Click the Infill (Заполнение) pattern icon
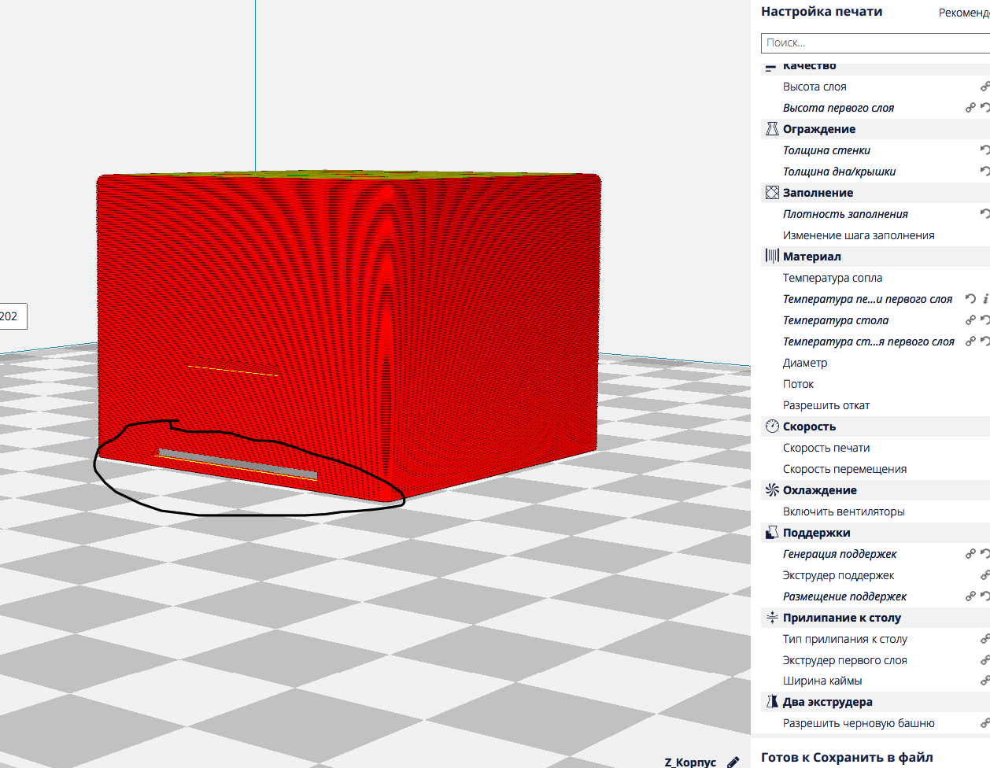Image resolution: width=990 pixels, height=768 pixels. pos(772,193)
